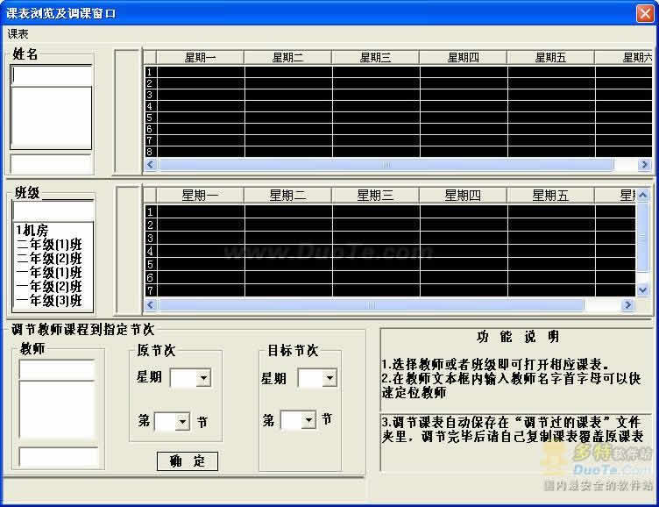Click the 确定 confirm button
The image size is (659, 507).
click(x=188, y=461)
